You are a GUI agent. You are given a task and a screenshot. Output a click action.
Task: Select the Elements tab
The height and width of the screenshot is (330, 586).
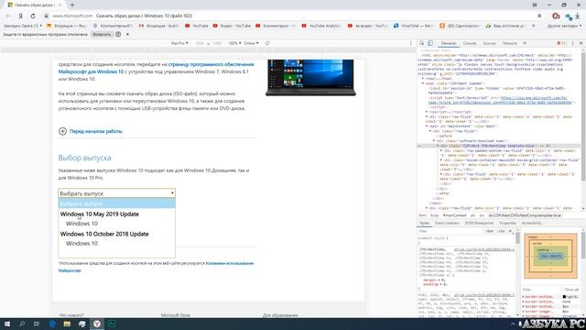pyautogui.click(x=449, y=43)
